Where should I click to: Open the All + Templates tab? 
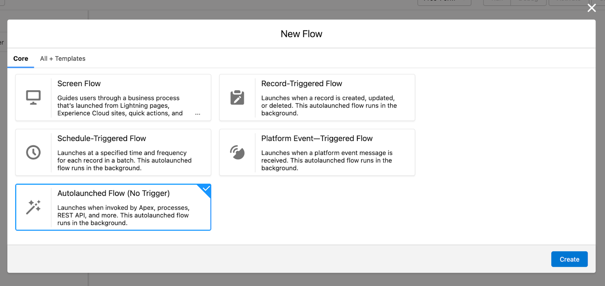(x=63, y=59)
